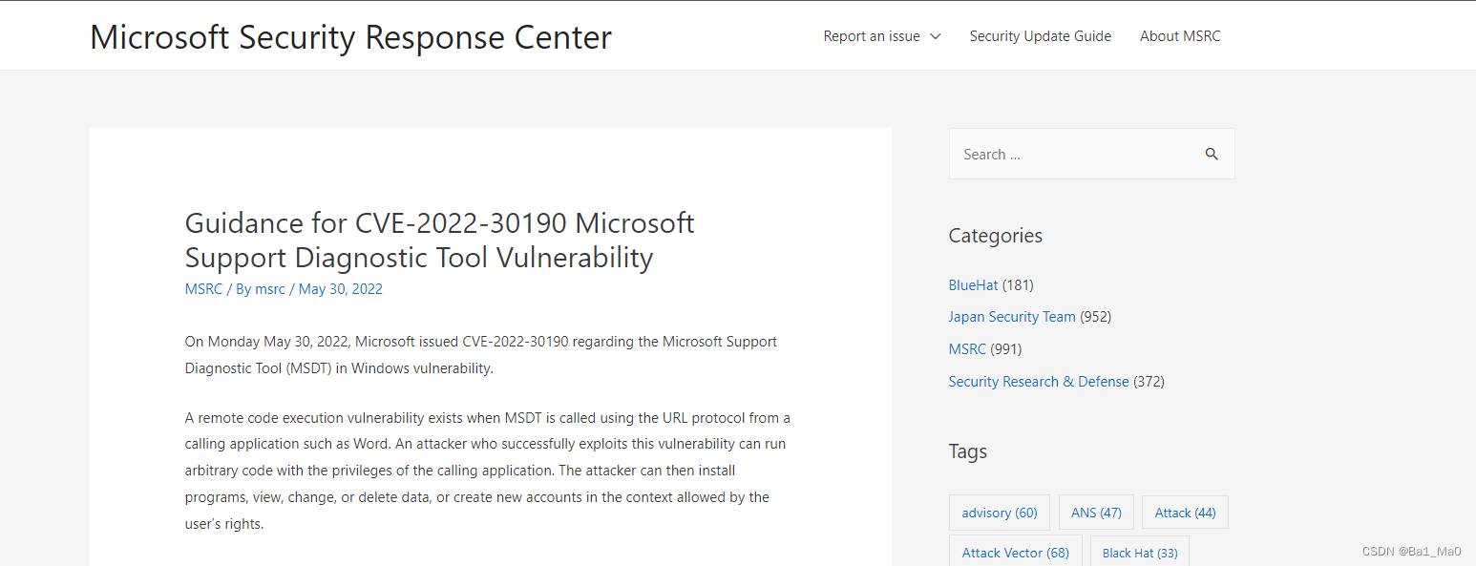The image size is (1476, 566).
Task: Open the BlueHat category
Action: click(x=973, y=284)
